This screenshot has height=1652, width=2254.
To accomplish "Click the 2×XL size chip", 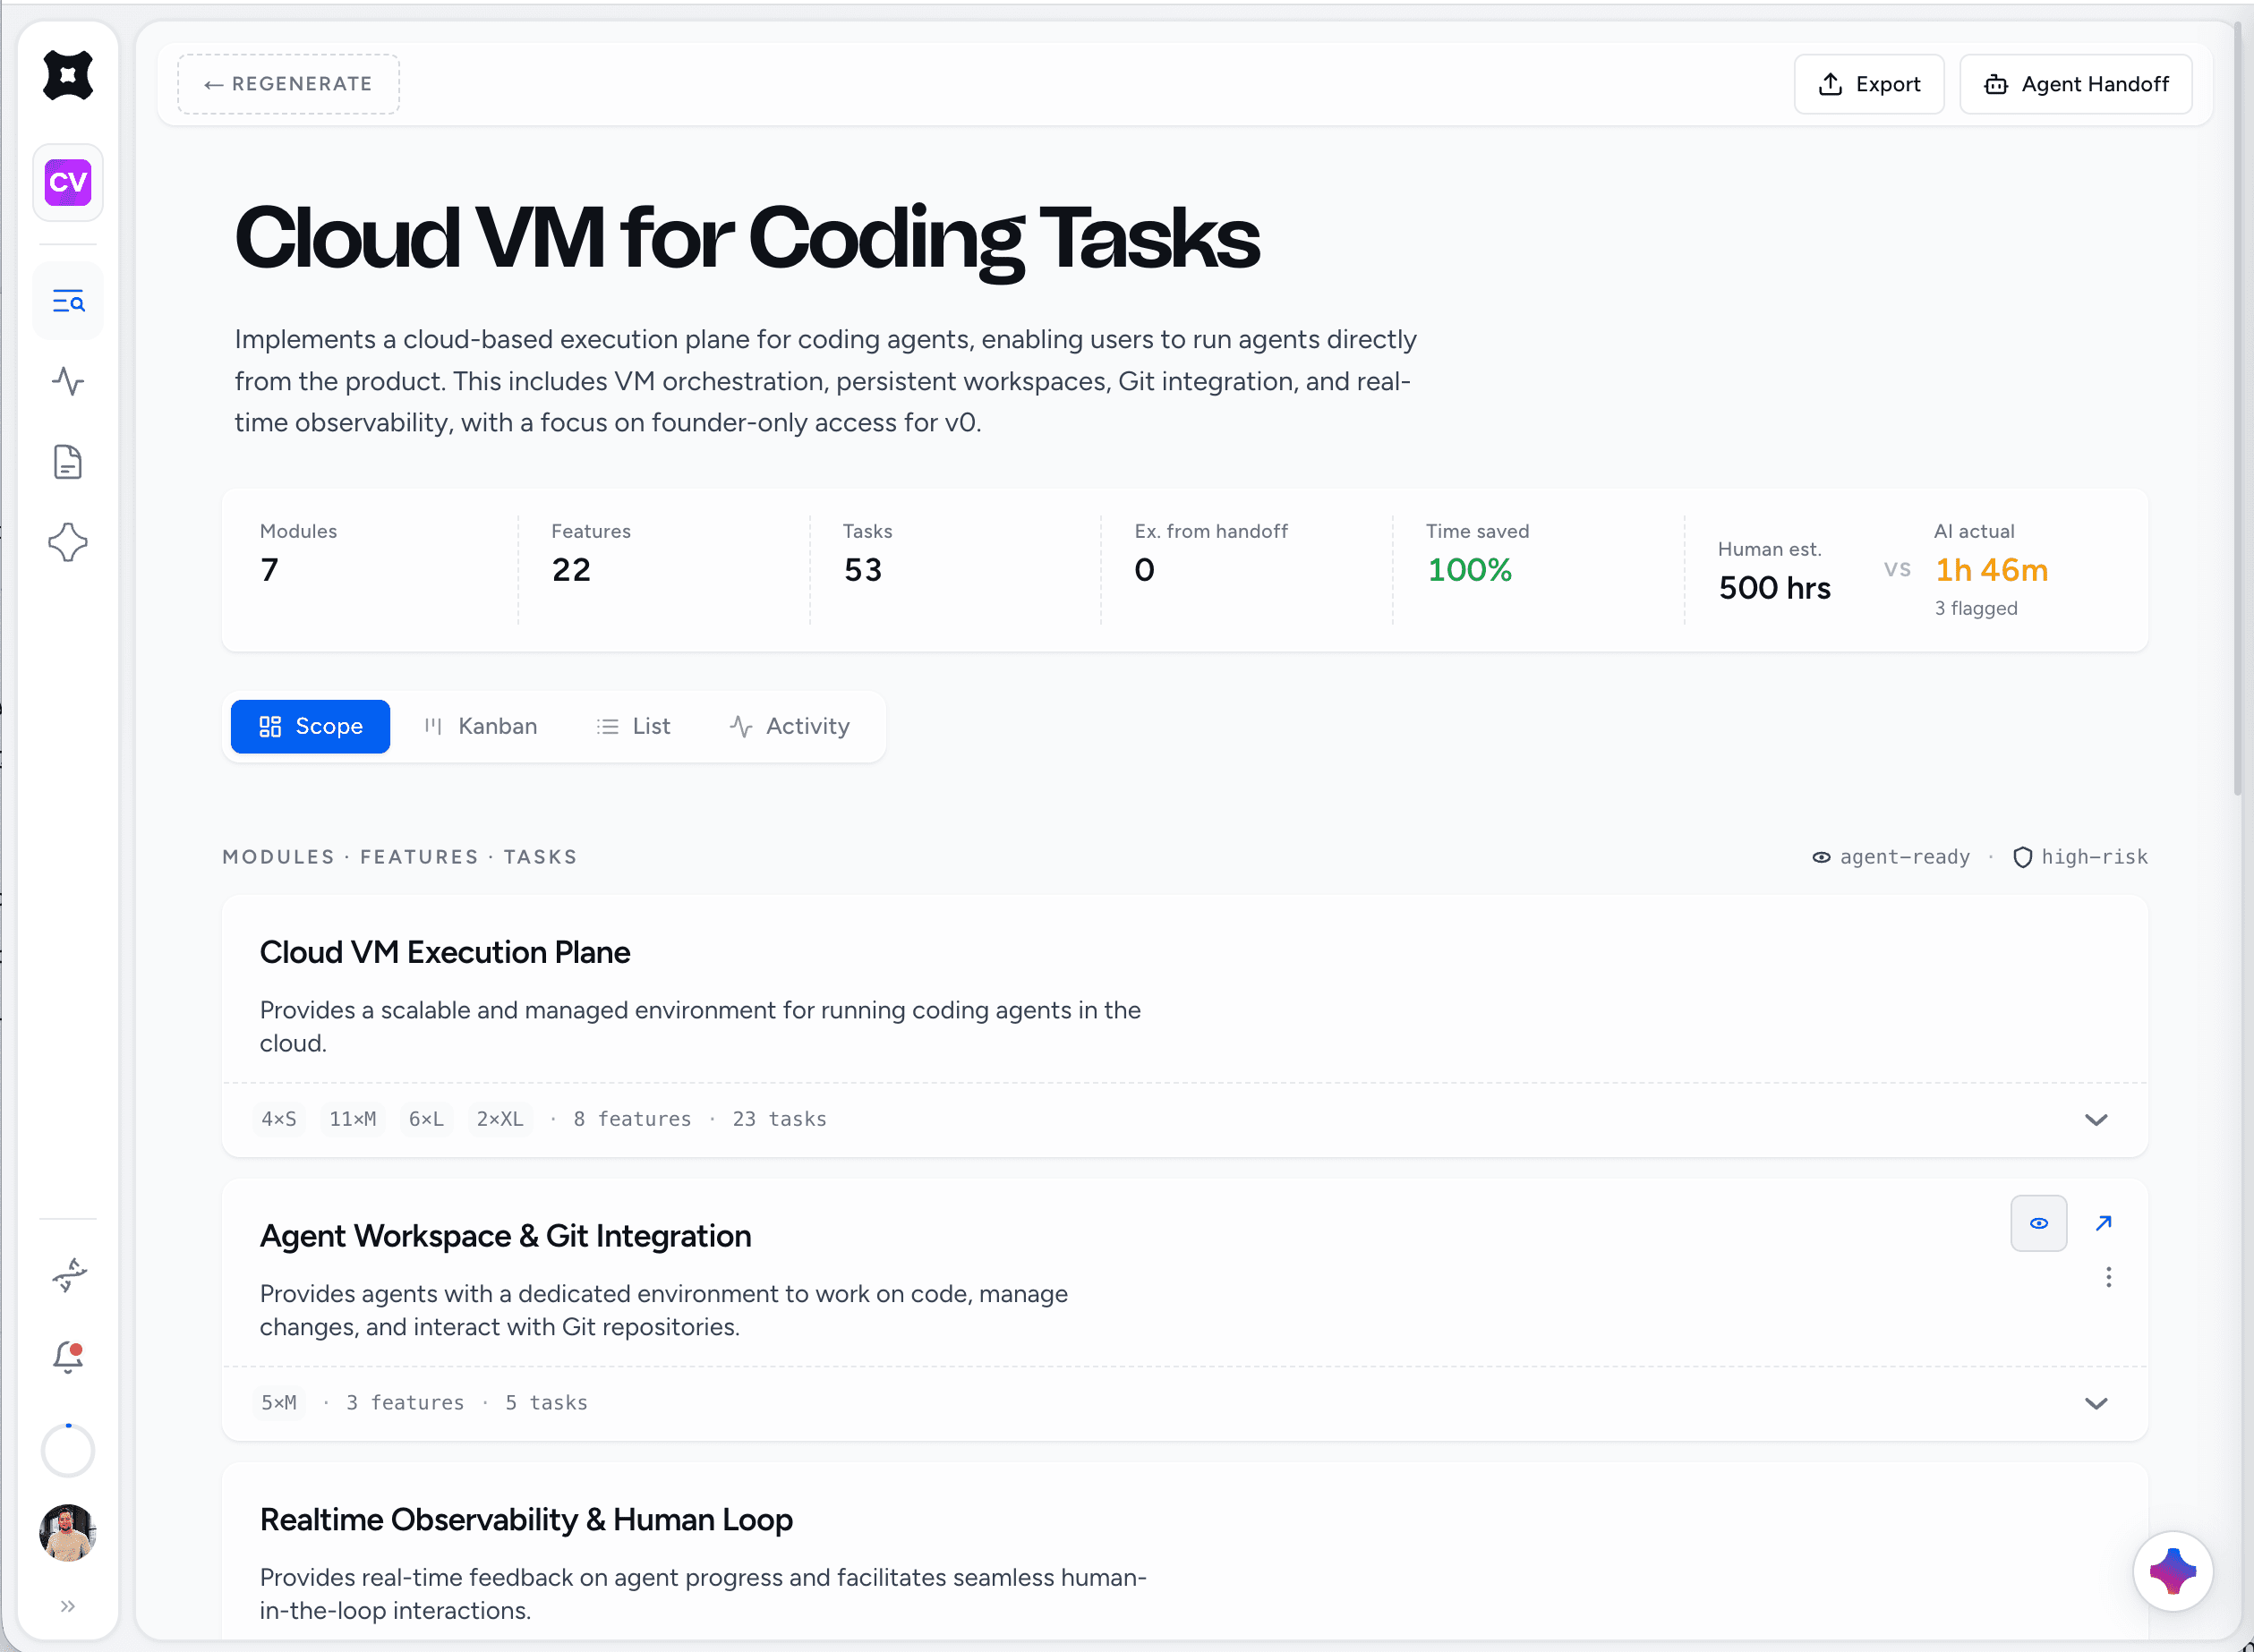I will 500,1119.
